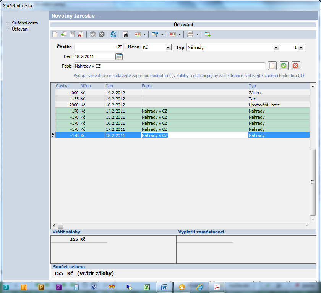Open the Měna currency dropdown
Image resolution: width=321 pixels, height=293 pixels.
pos(168,47)
